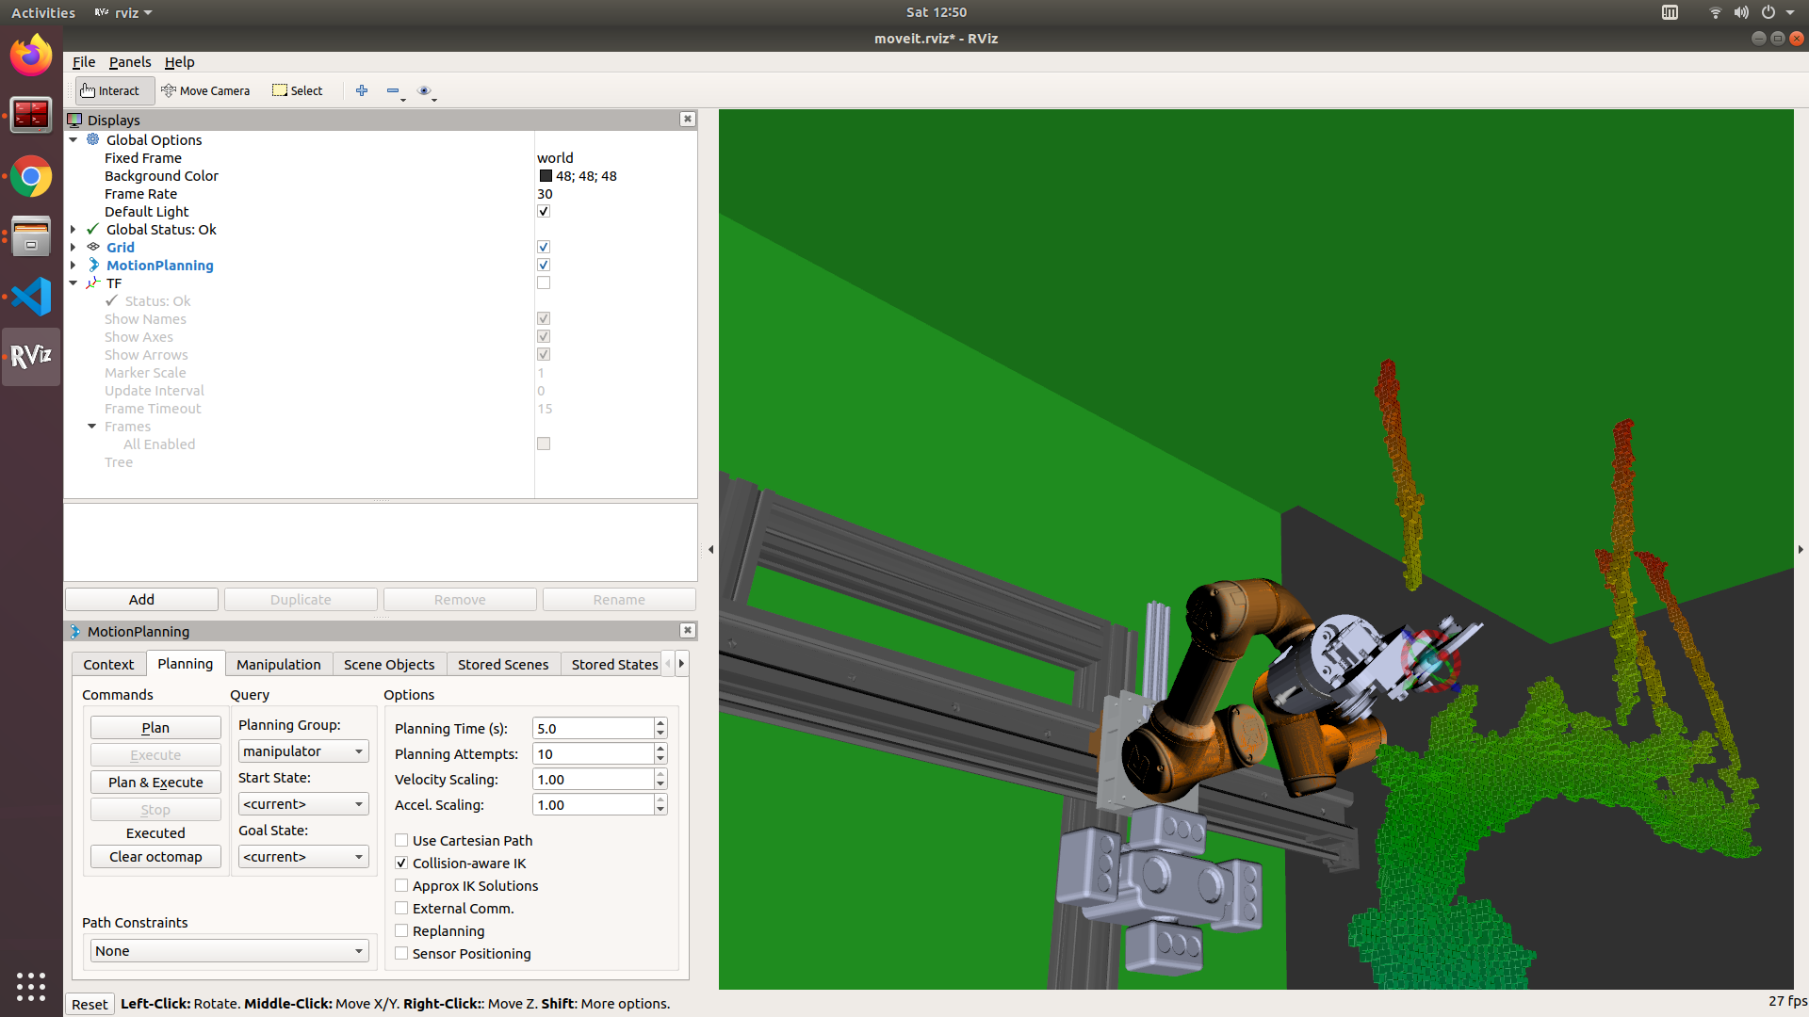1809x1017 pixels.
Task: Click Add display button
Action: pos(141,599)
